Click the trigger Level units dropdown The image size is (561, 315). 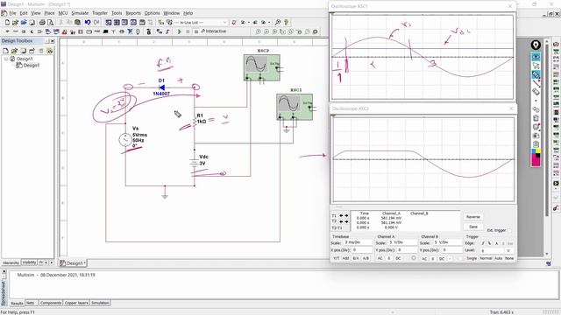point(509,250)
